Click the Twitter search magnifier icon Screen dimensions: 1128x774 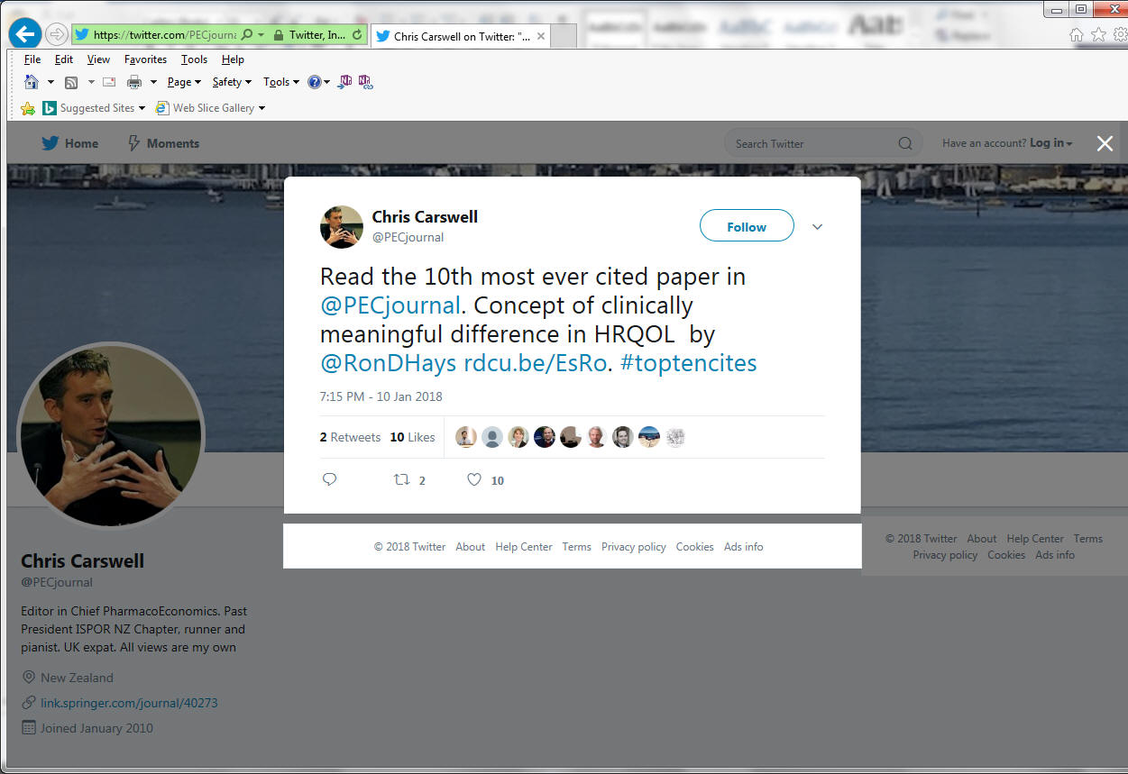[x=905, y=143]
